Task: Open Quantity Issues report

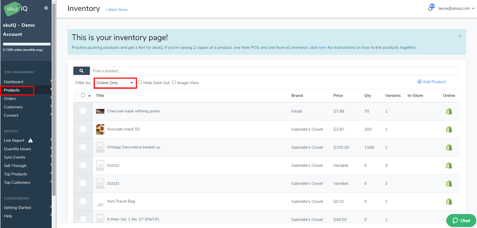Action: (x=17, y=149)
